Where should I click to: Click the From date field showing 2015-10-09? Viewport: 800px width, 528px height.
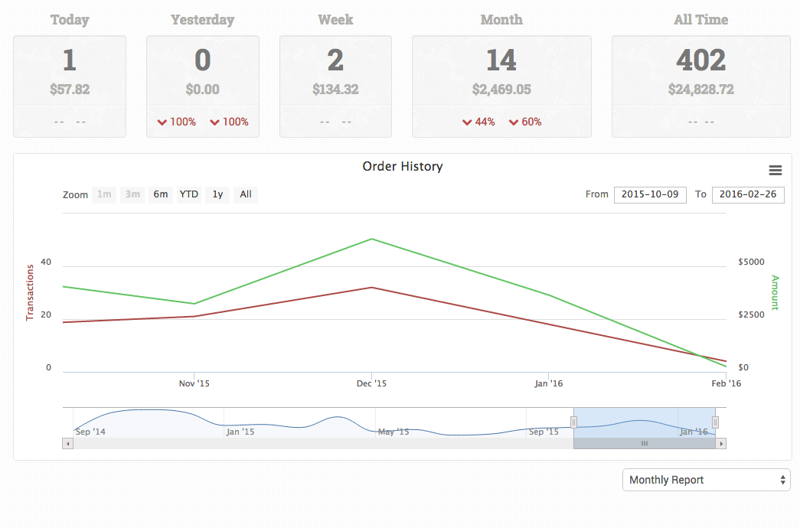pyautogui.click(x=650, y=194)
